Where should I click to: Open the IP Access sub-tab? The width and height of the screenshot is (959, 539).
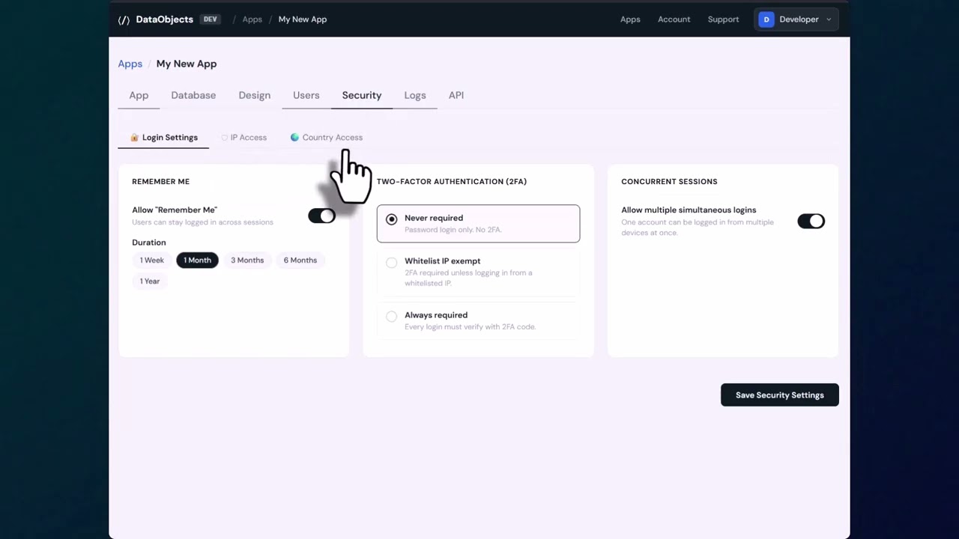tap(243, 138)
